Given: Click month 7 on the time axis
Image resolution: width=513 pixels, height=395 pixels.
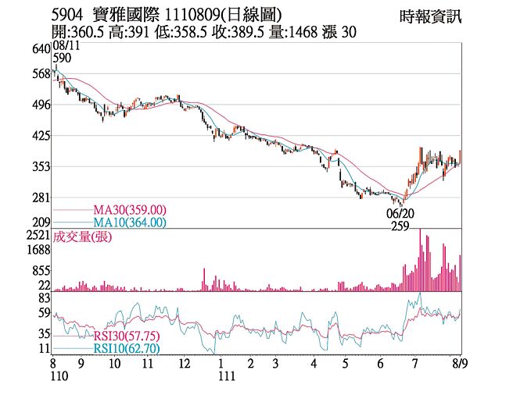Looking at the screenshot, I should tap(414, 364).
